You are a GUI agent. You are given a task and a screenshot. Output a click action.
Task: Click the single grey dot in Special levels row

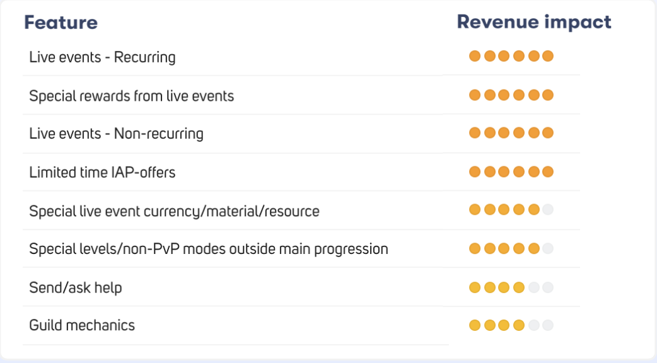coord(548,249)
